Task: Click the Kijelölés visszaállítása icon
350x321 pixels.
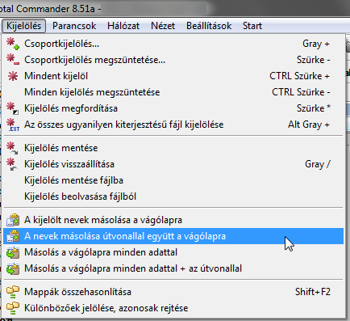Action: (x=12, y=164)
